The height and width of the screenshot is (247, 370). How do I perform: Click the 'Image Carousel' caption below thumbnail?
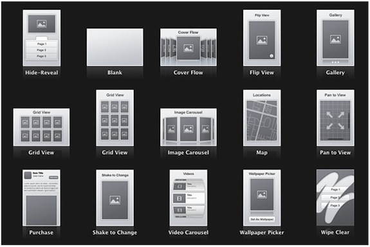pyautogui.click(x=189, y=152)
